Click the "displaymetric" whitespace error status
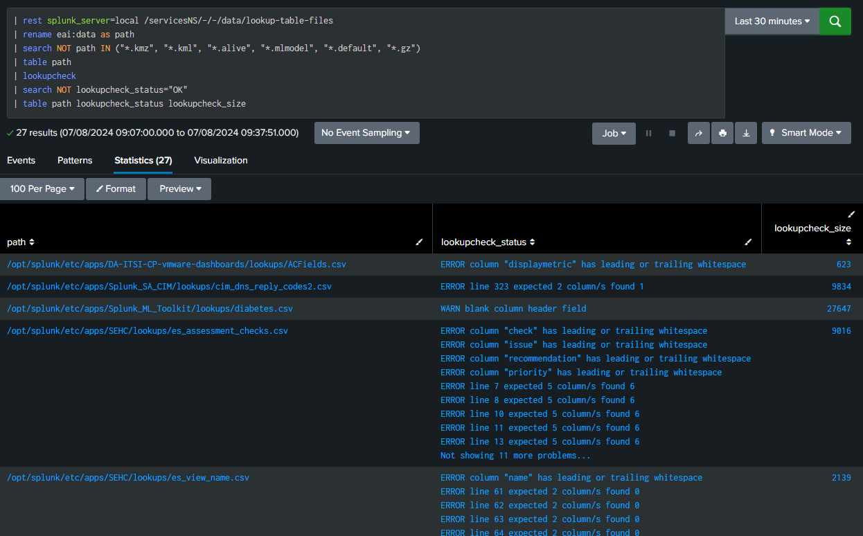The height and width of the screenshot is (536, 863). pyautogui.click(x=594, y=265)
